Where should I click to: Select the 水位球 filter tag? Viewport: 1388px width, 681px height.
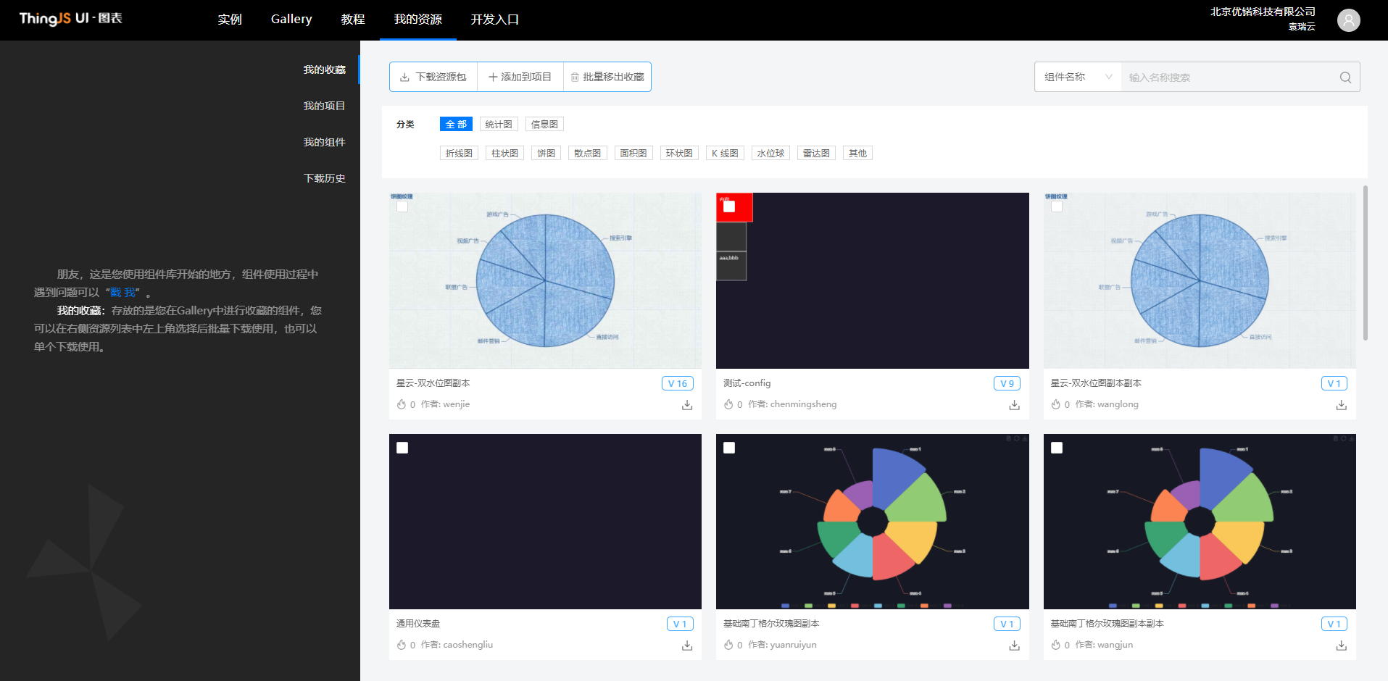coord(770,153)
